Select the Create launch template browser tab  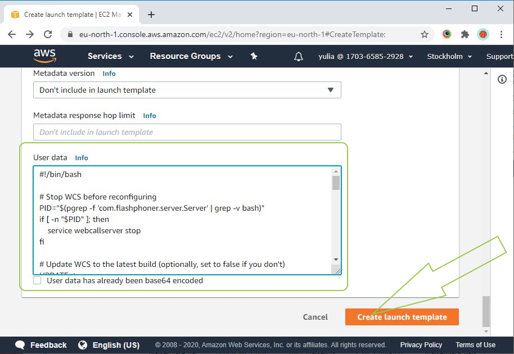pyautogui.click(x=71, y=15)
